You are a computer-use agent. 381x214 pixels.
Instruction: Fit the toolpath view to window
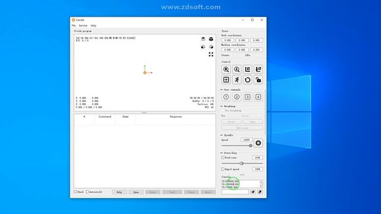coord(211,54)
